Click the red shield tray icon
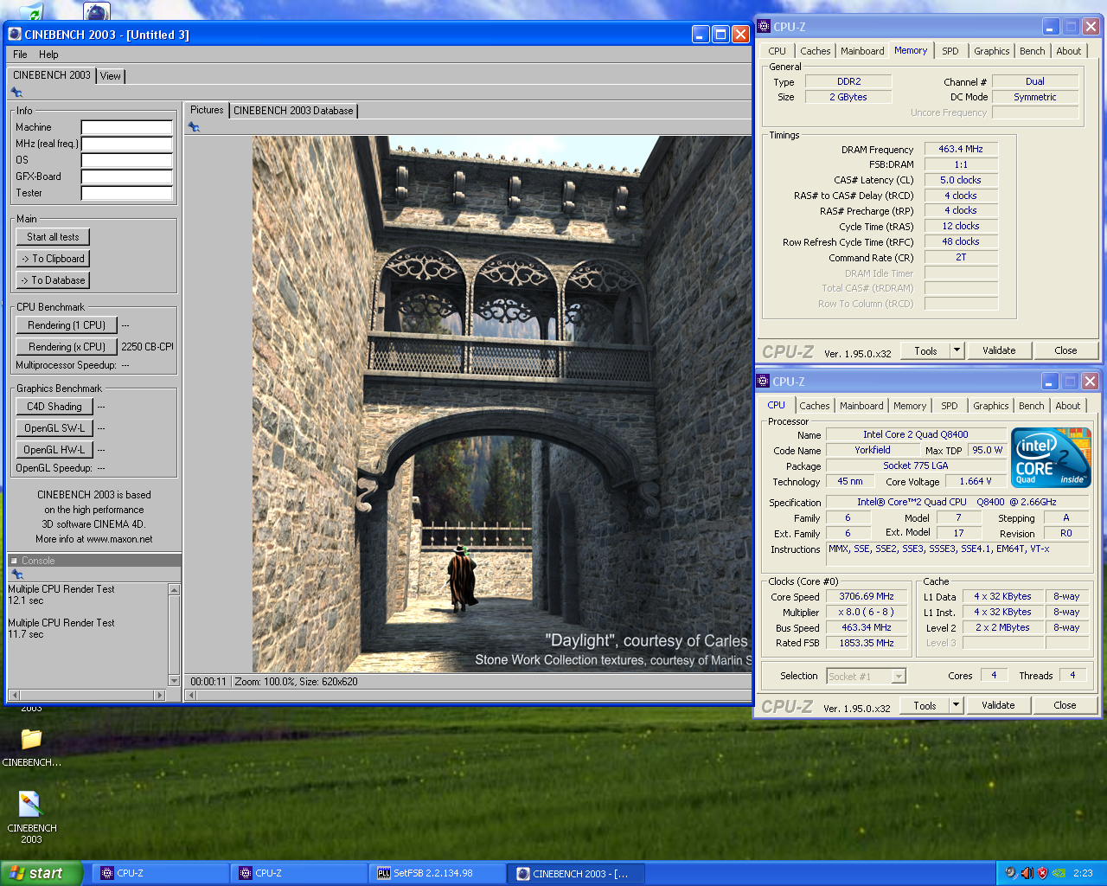This screenshot has width=1107, height=886. pyautogui.click(x=1042, y=873)
